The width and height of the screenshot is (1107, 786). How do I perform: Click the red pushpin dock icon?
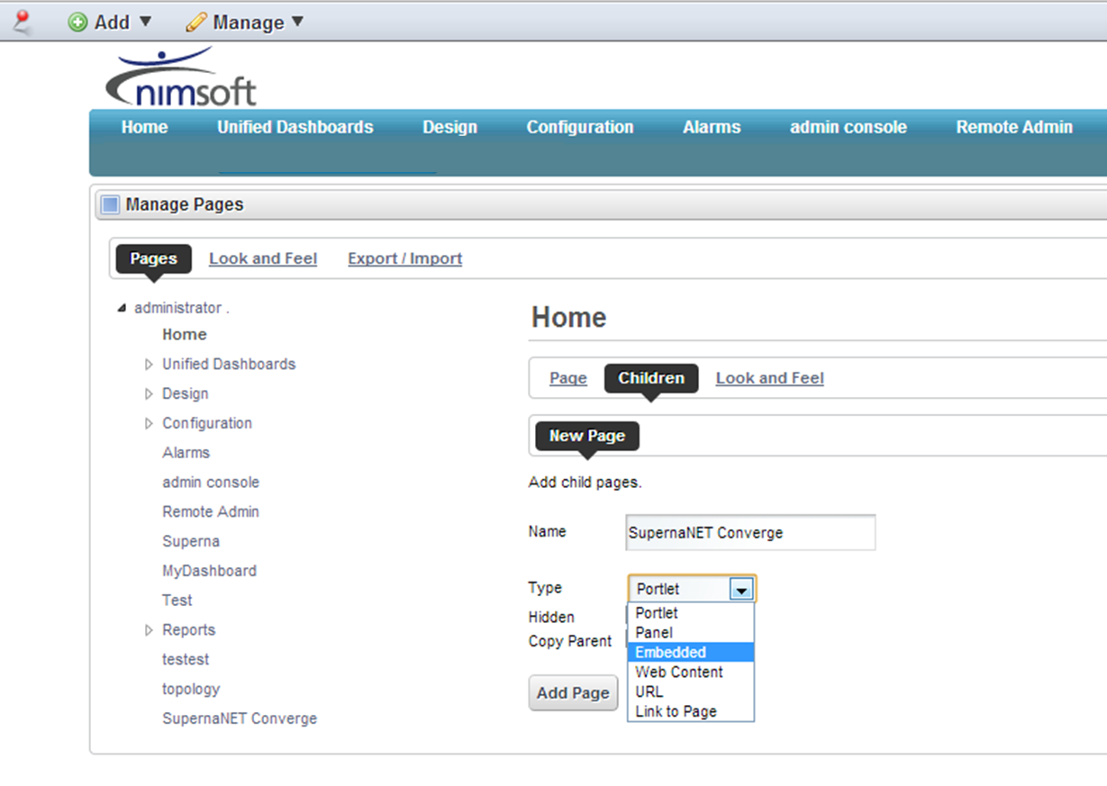pyautogui.click(x=22, y=22)
